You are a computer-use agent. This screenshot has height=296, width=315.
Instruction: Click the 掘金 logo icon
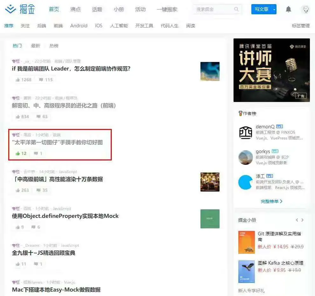click(x=10, y=9)
